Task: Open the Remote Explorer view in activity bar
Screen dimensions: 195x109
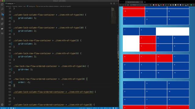Action: pos(2,33)
